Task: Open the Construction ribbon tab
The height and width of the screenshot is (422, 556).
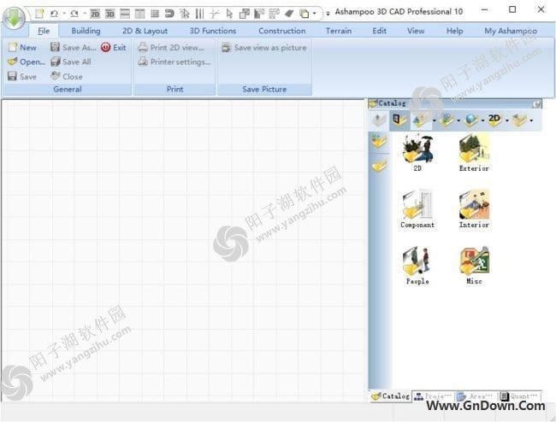Action: [x=282, y=31]
